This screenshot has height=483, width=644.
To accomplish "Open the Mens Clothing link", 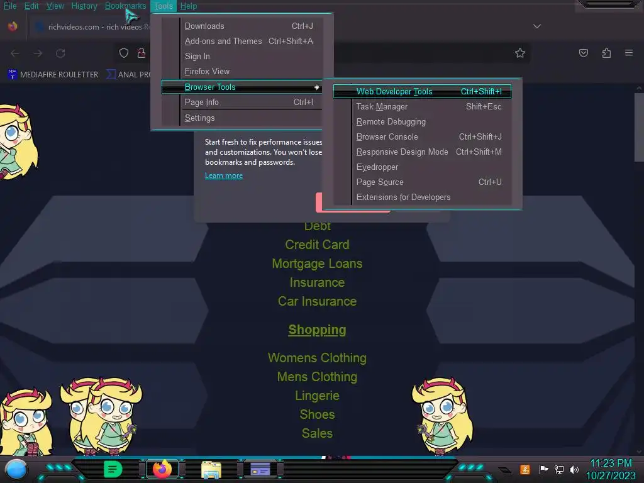I will click(317, 377).
